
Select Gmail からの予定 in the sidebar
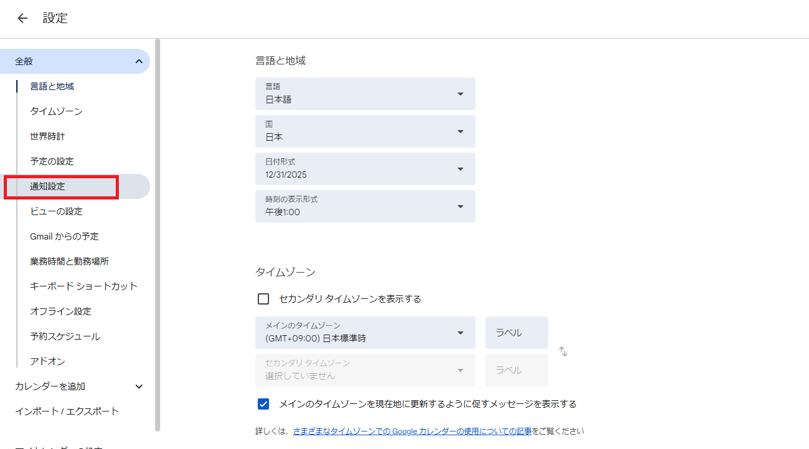click(x=64, y=236)
